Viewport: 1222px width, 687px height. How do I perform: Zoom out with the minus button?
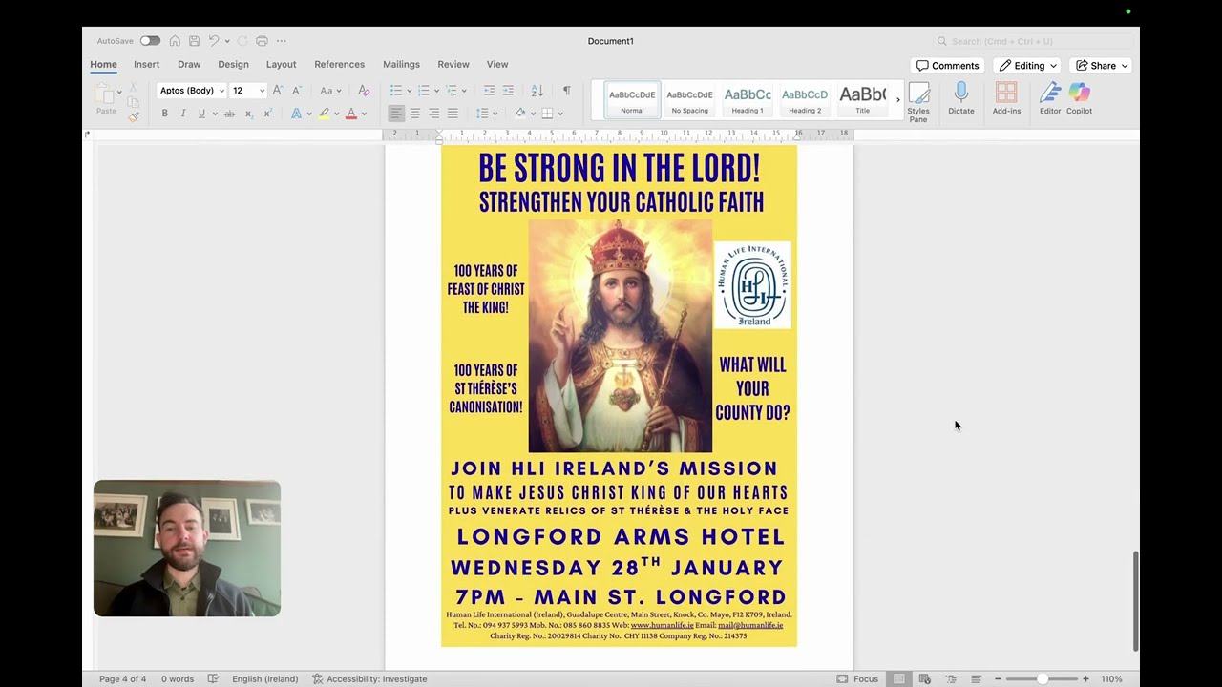[x=999, y=679]
